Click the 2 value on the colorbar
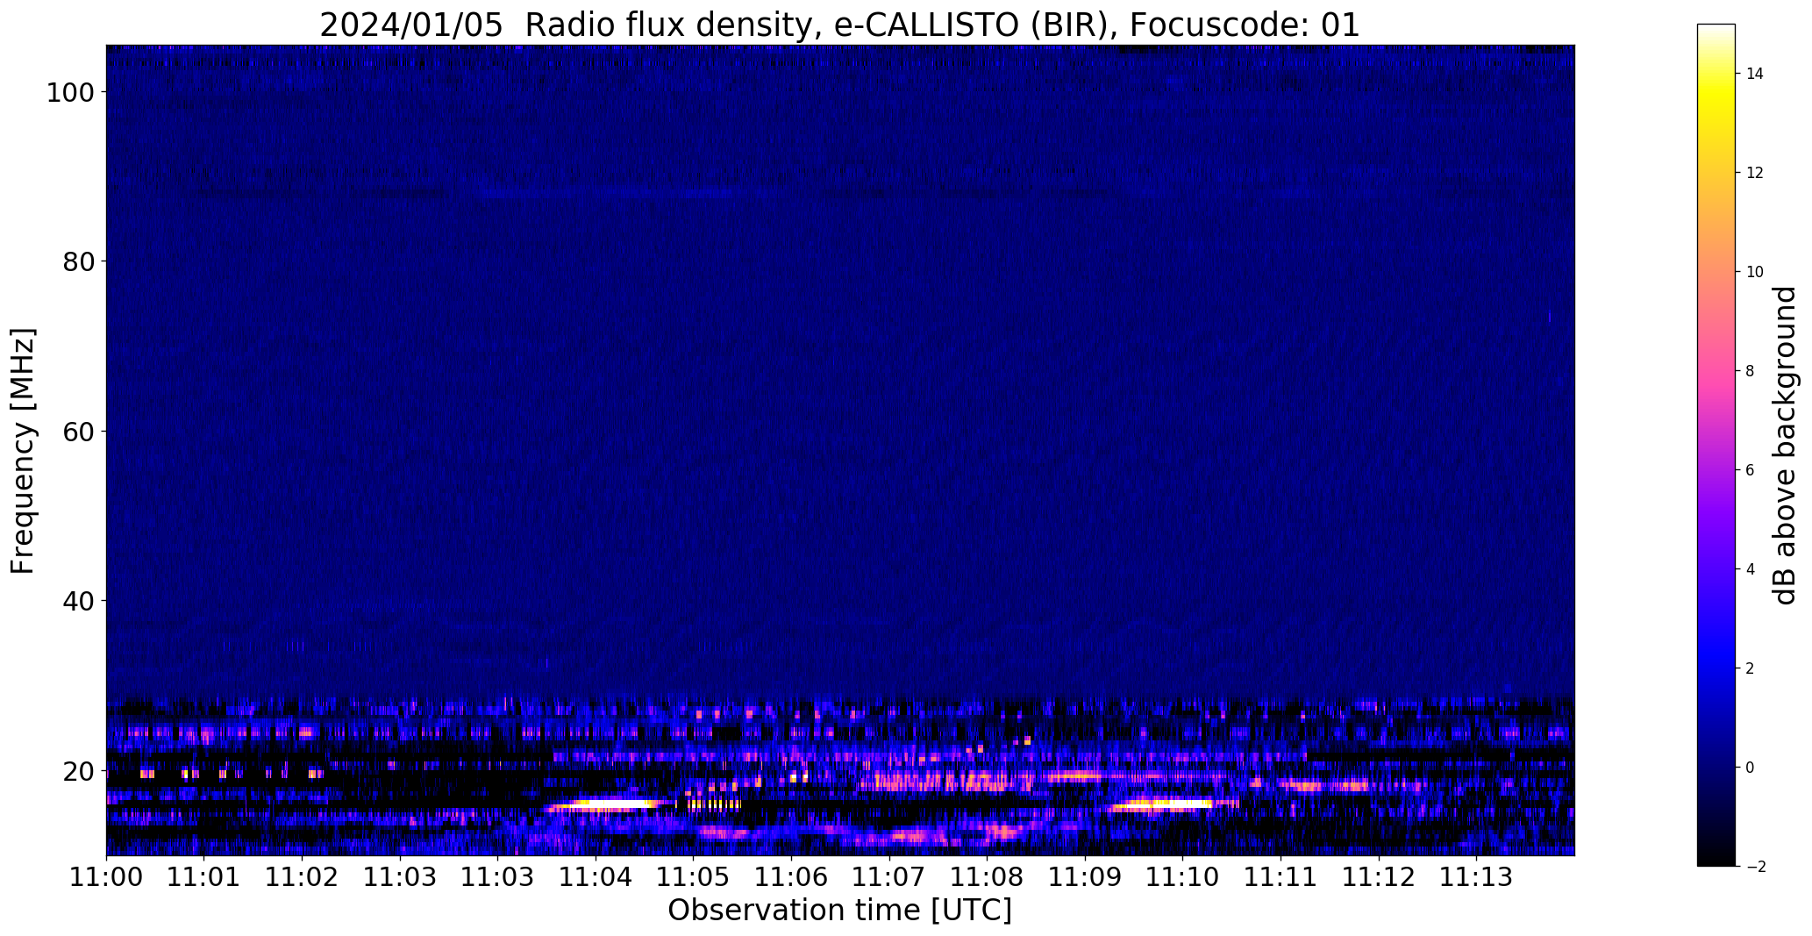 tap(1751, 668)
